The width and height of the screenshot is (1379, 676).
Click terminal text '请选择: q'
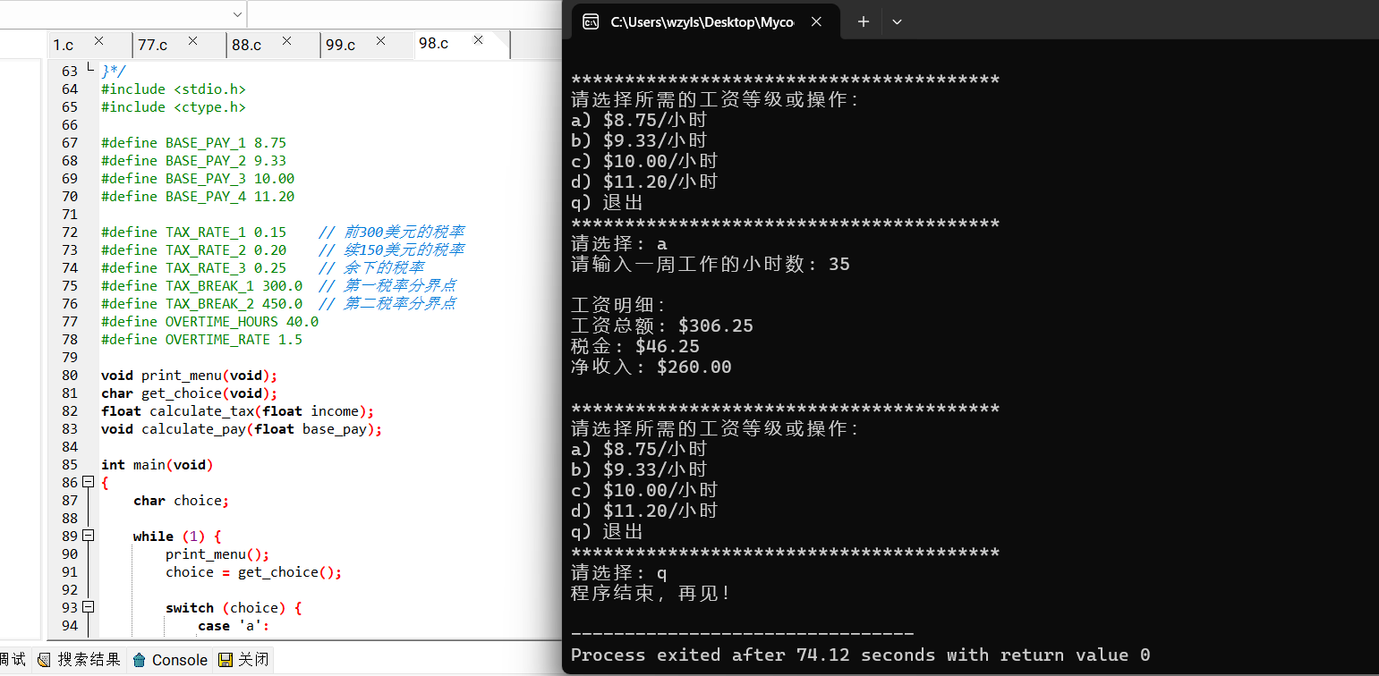click(619, 573)
